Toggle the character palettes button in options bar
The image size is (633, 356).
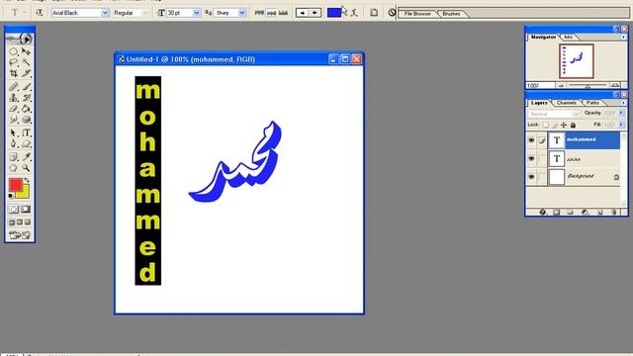pos(374,13)
